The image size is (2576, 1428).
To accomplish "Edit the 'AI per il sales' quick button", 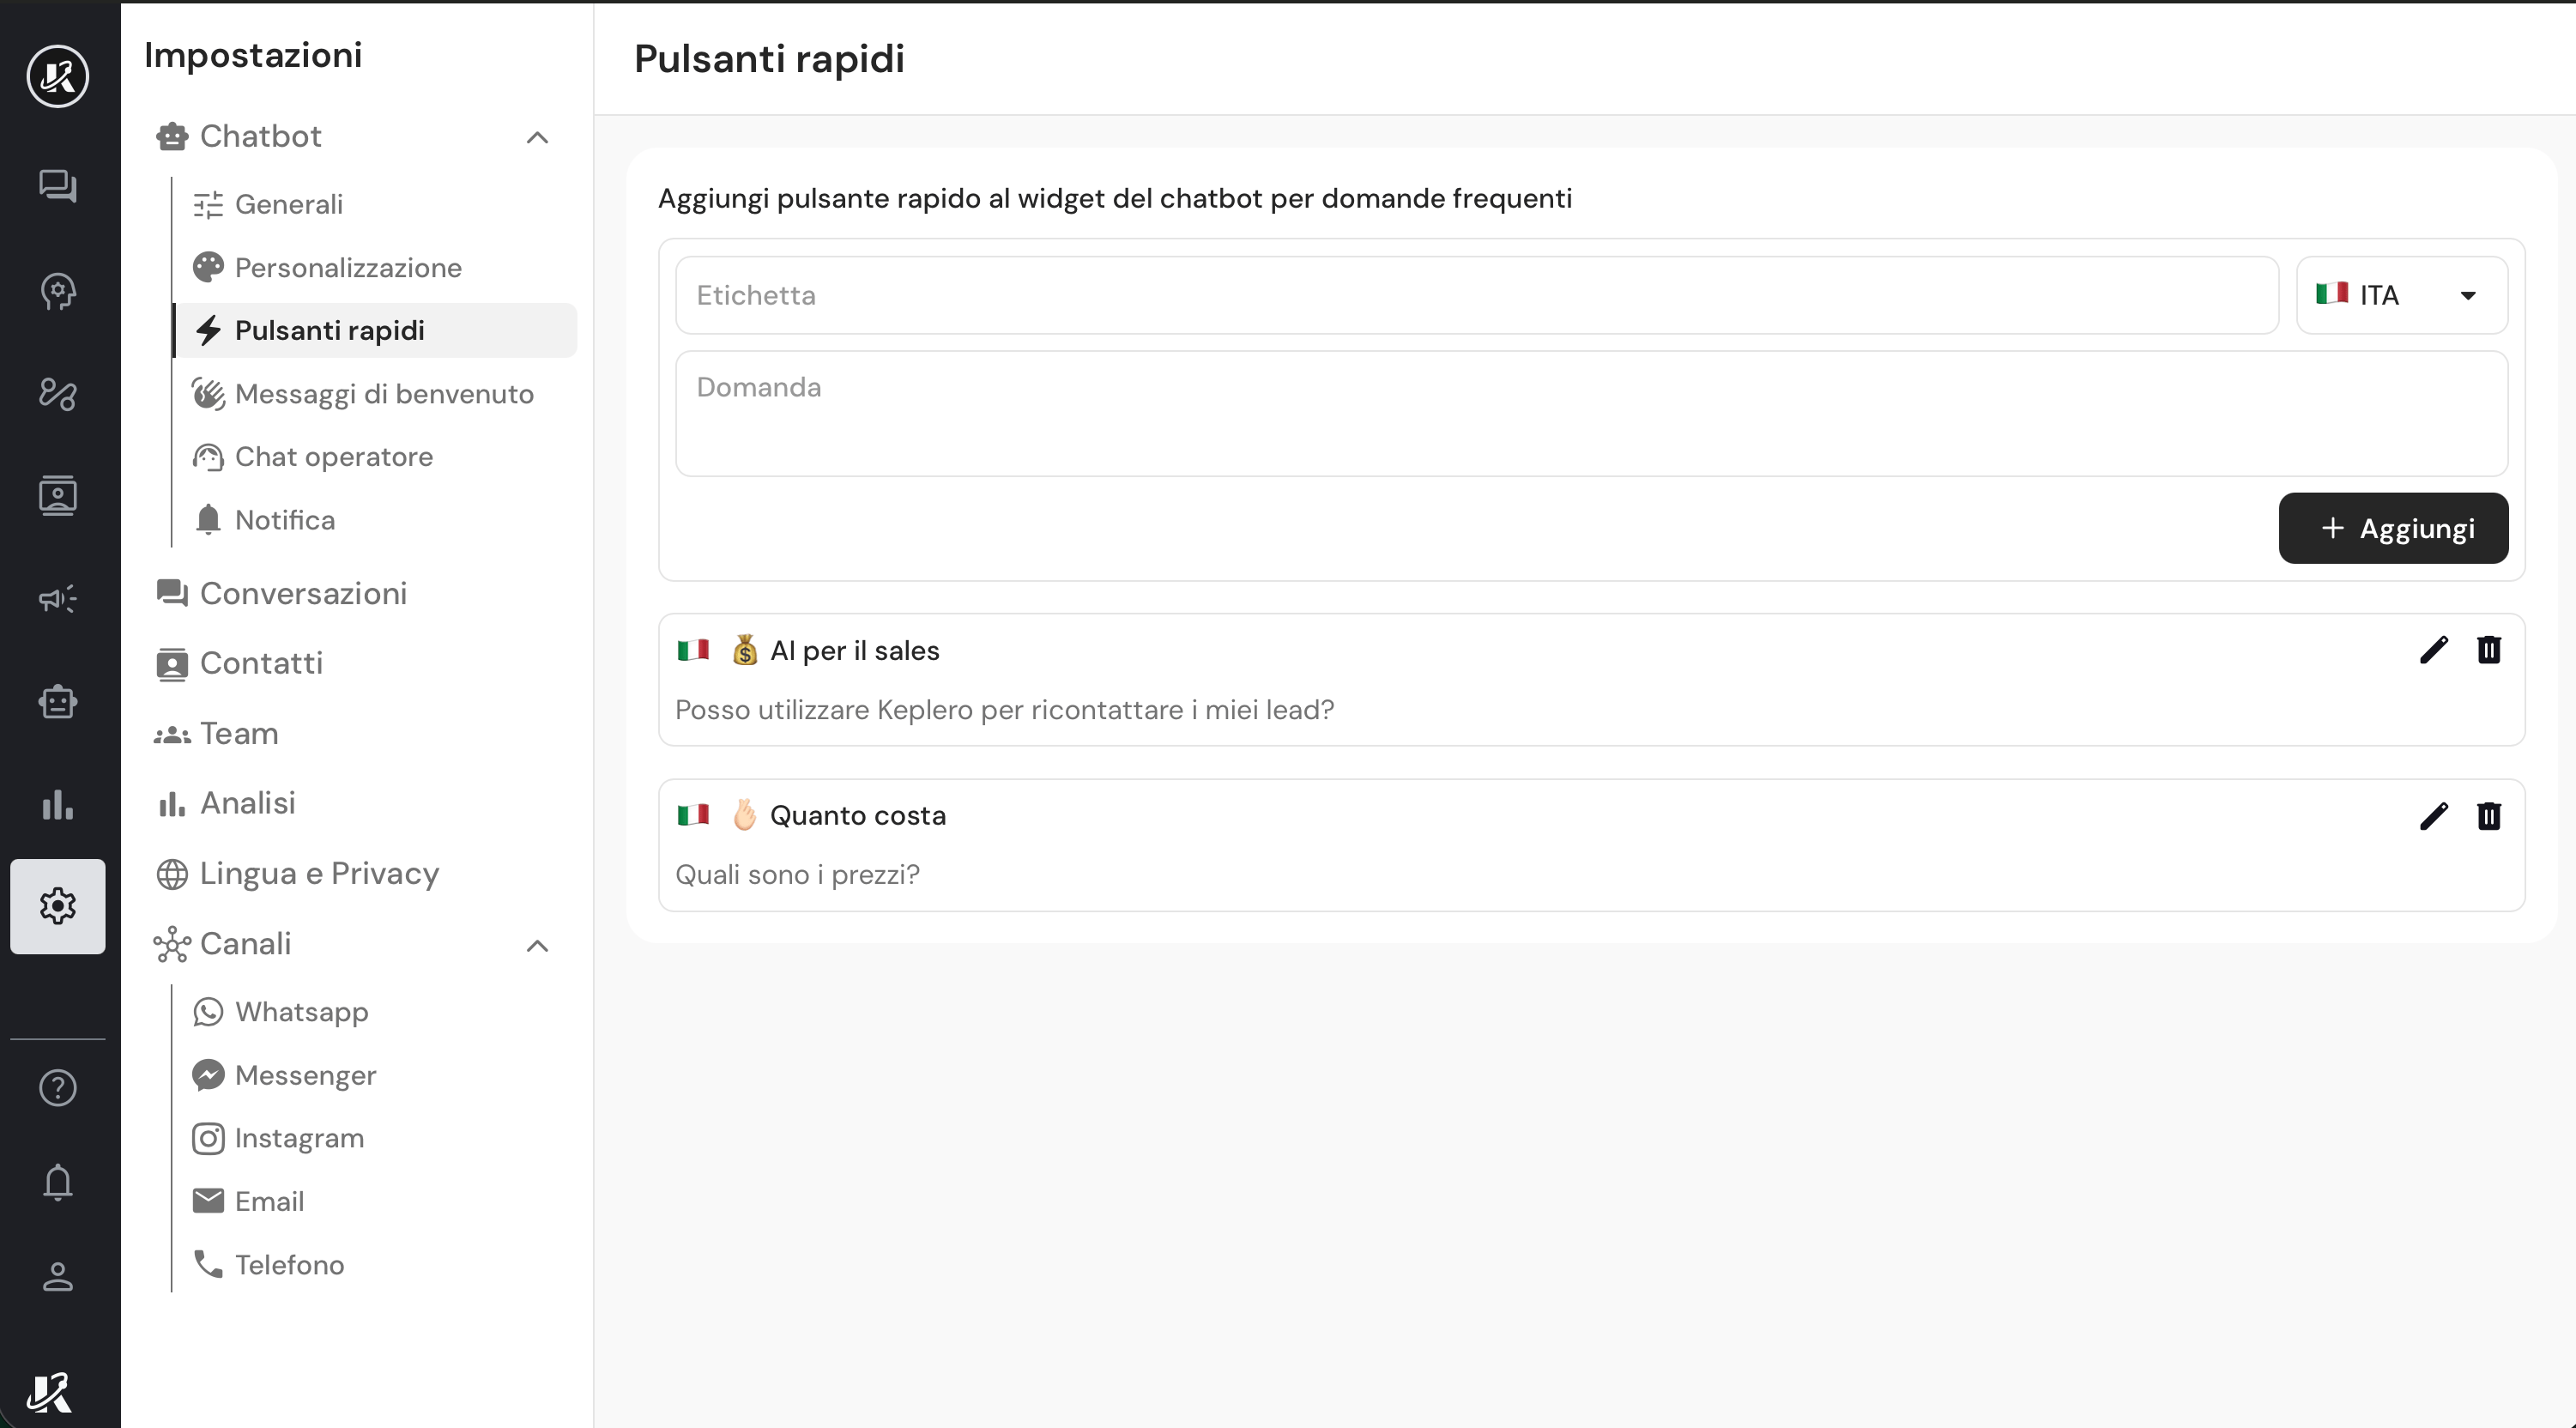I will 2433,650.
